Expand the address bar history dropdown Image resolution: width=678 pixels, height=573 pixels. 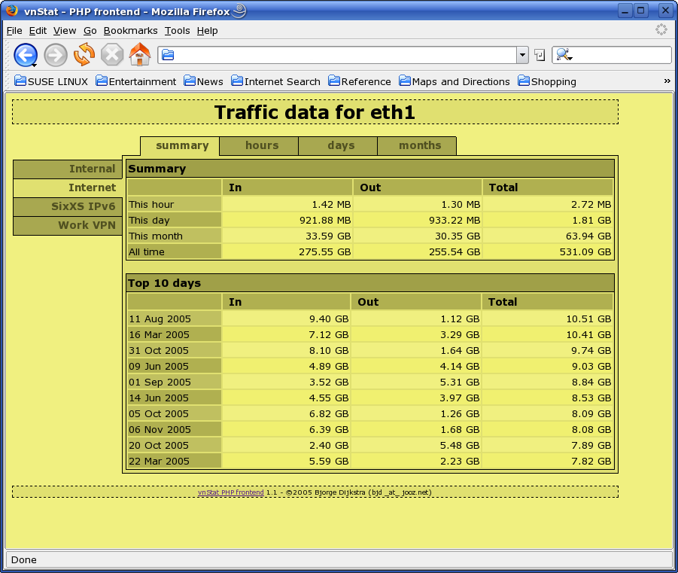pos(522,55)
